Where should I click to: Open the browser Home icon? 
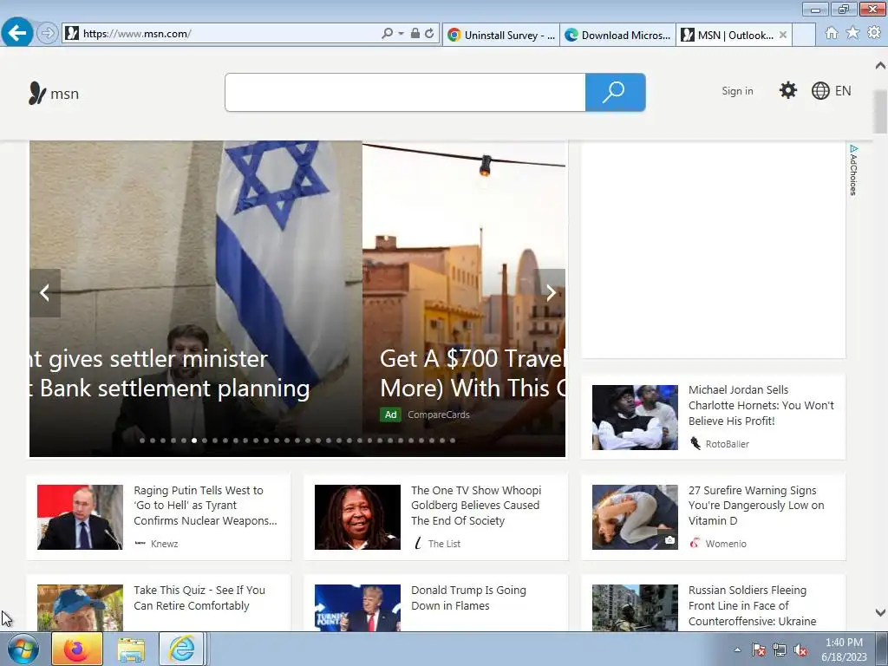click(x=832, y=33)
